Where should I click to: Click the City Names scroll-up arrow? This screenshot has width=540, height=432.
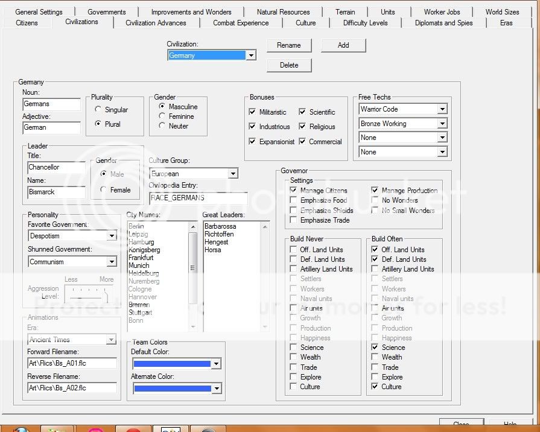tap(193, 227)
